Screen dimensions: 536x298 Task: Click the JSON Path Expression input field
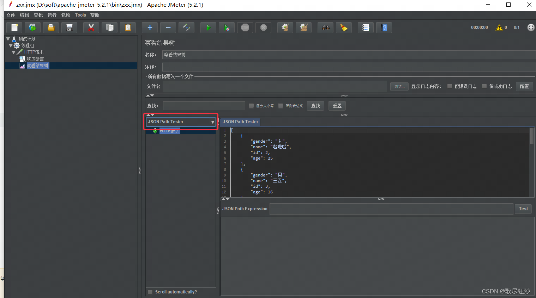(391, 209)
